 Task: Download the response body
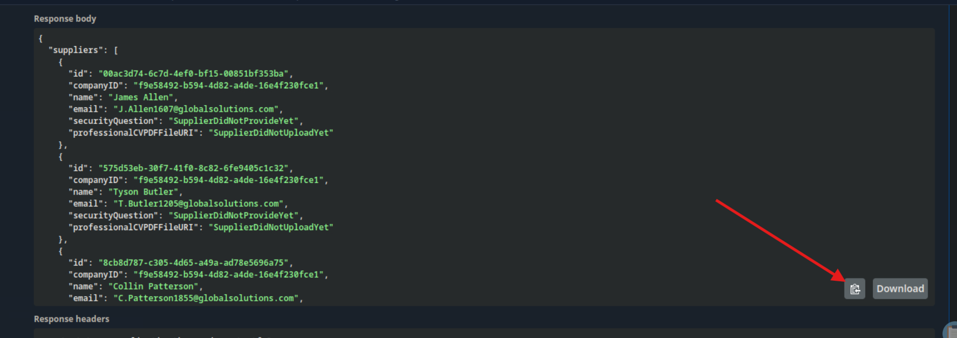tap(900, 289)
